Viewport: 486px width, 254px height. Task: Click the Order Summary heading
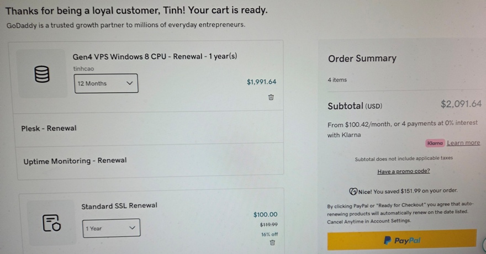click(362, 59)
